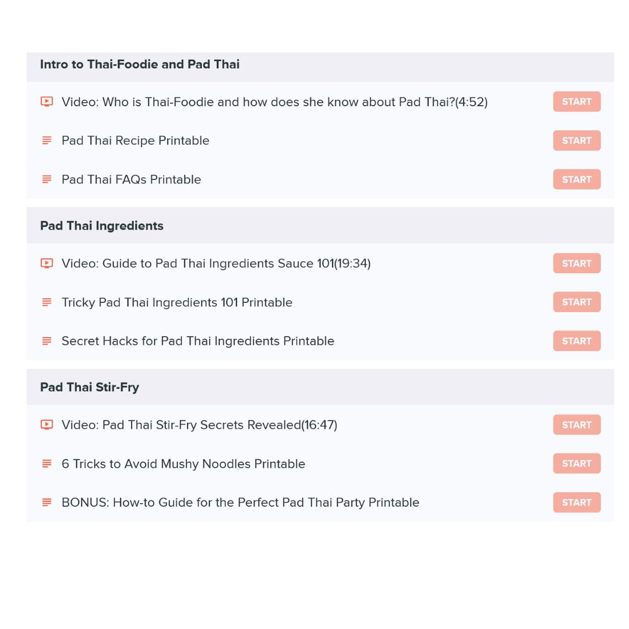Viewport: 629px width, 629px height.
Task: Select the Pad Thai Ingredients section header
Action: (x=320, y=225)
